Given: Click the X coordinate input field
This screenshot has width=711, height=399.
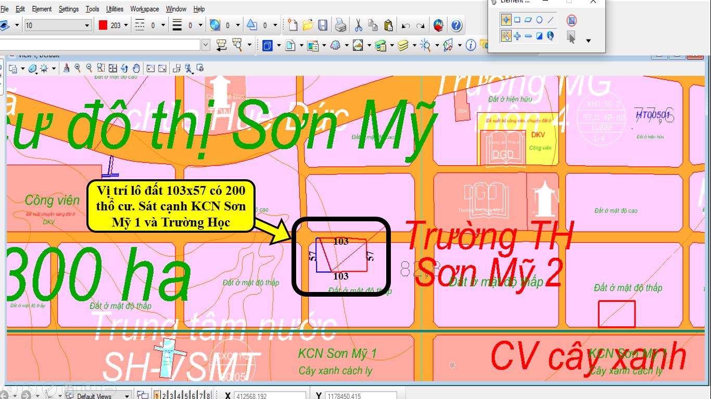Looking at the screenshot, I should click(270, 396).
